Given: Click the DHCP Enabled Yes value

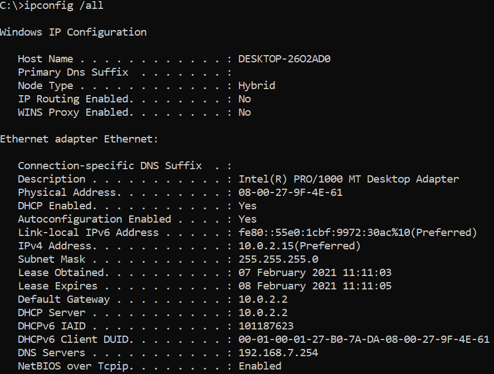Looking at the screenshot, I should [247, 206].
